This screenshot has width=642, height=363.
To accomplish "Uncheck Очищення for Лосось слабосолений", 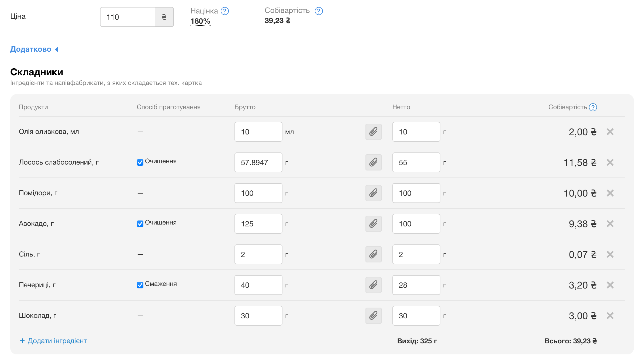I will (140, 162).
